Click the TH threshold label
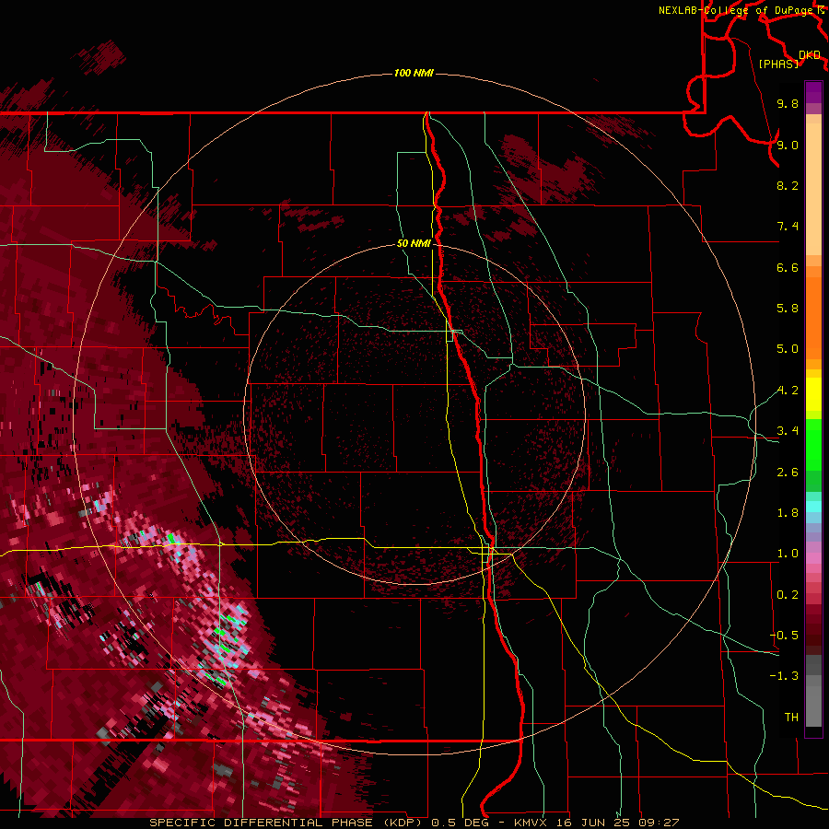 (791, 718)
